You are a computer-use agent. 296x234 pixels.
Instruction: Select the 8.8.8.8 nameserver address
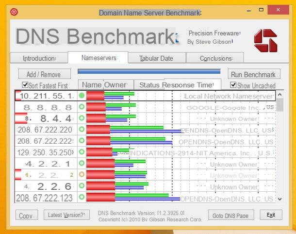47,107
